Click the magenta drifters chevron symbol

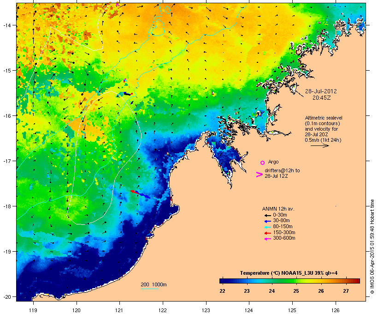click(x=260, y=175)
